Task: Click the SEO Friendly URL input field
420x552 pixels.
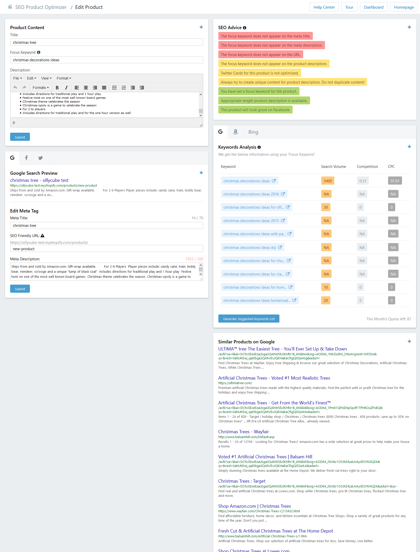Action: 107,249
